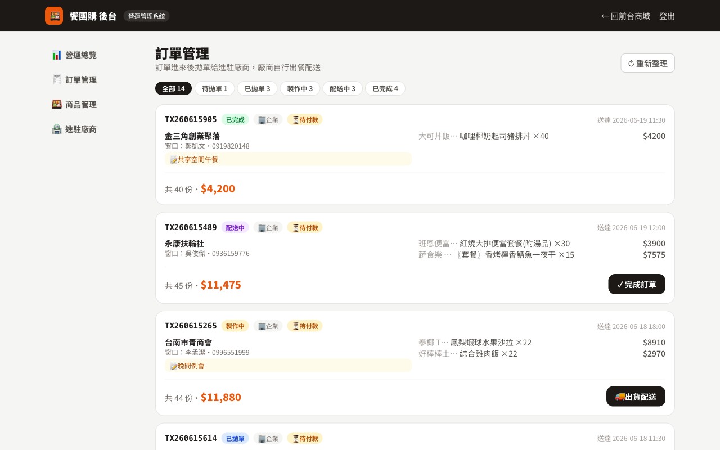Click the memo icon beside 共享空間午餐
This screenshot has height=450, width=720.
pyautogui.click(x=174, y=159)
